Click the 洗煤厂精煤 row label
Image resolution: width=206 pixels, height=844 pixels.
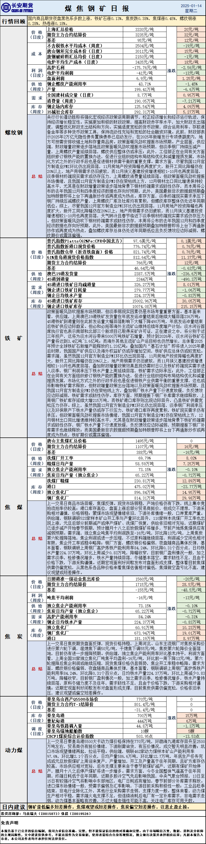pyautogui.click(x=58, y=481)
